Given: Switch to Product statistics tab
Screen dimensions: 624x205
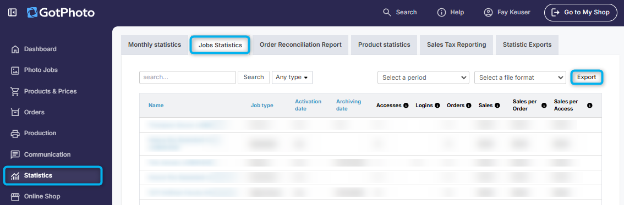Looking at the screenshot, I should (384, 45).
